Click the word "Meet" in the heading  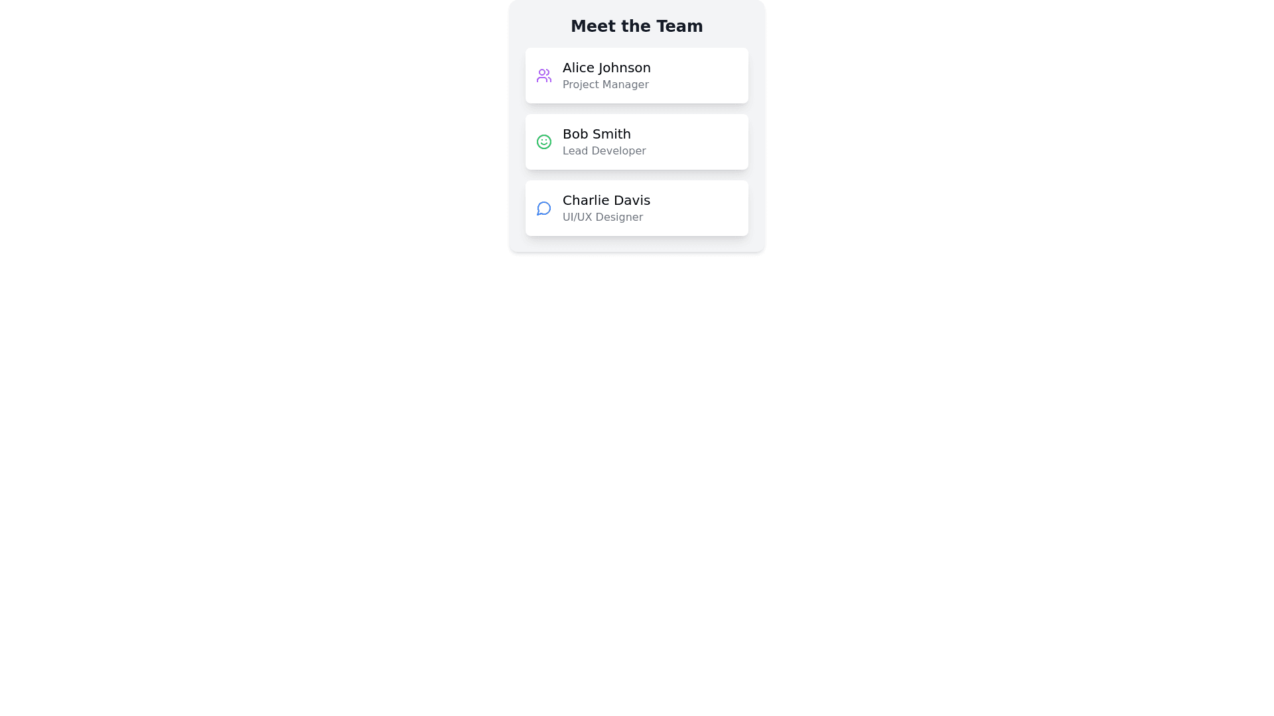593,27
